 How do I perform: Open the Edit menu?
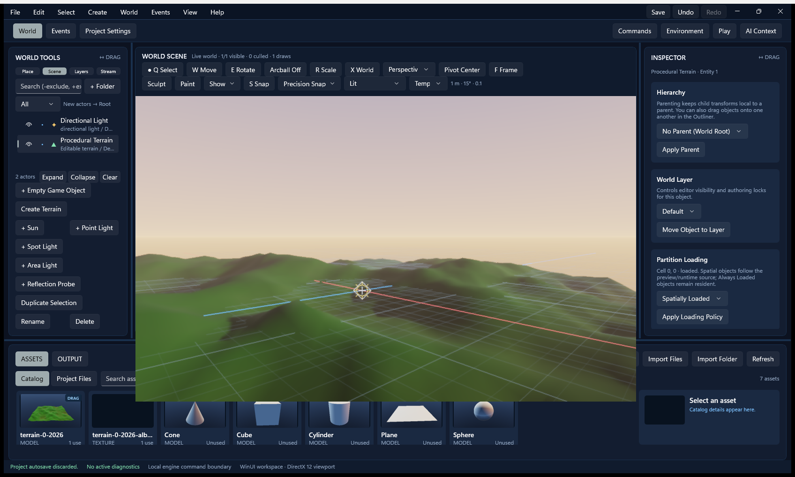(38, 12)
